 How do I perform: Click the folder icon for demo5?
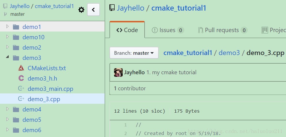tap(16, 120)
